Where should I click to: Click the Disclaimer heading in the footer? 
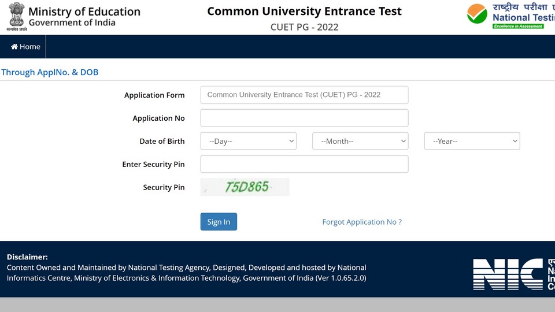(x=27, y=257)
